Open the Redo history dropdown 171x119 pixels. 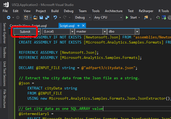[x=70, y=17]
